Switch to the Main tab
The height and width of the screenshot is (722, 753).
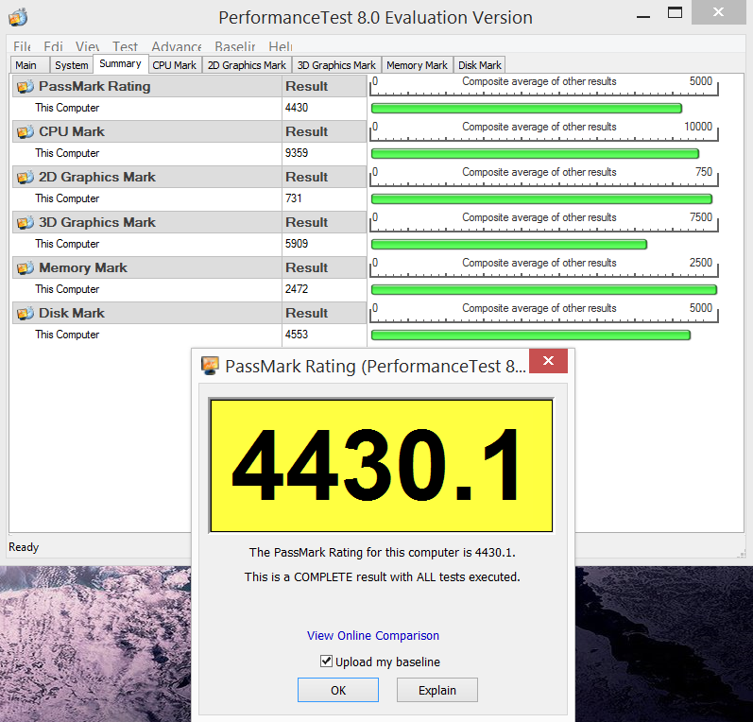[29, 65]
